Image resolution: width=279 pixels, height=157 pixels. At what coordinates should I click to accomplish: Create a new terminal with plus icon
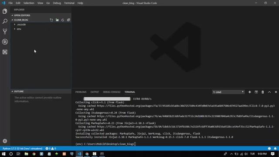click(250, 92)
